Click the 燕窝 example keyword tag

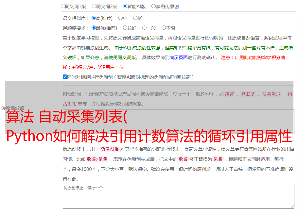click(x=230, y=94)
